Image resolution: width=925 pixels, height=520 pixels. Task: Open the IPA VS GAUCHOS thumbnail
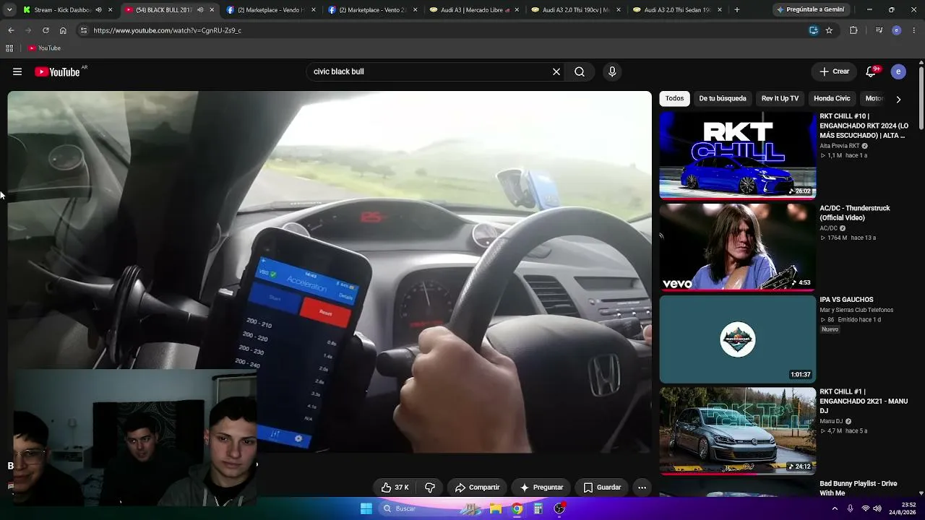tap(738, 339)
